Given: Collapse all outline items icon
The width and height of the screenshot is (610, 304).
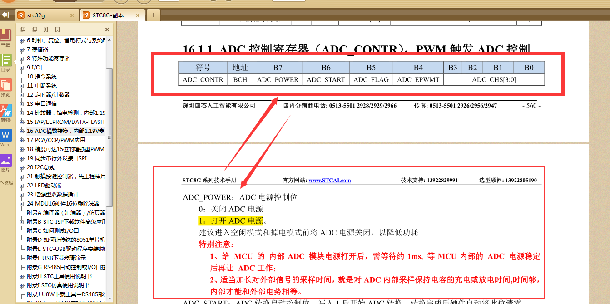Looking at the screenshot, I should (x=35, y=29).
